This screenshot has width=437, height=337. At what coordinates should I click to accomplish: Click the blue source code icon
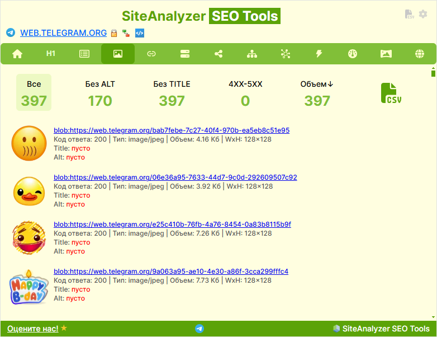coord(140,33)
